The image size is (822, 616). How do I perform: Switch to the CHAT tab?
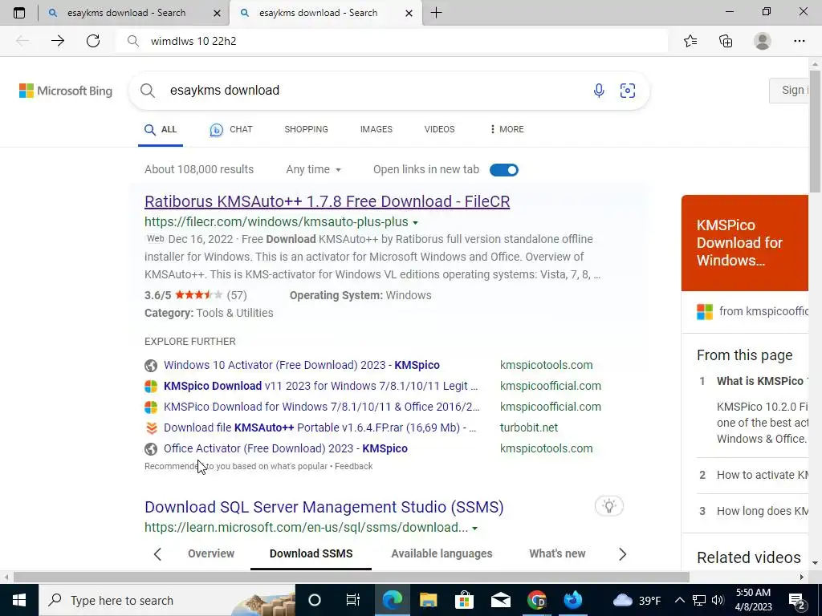click(231, 129)
